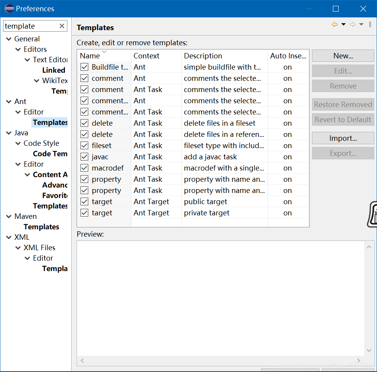Click the New... button
The height and width of the screenshot is (372, 377).
point(343,56)
